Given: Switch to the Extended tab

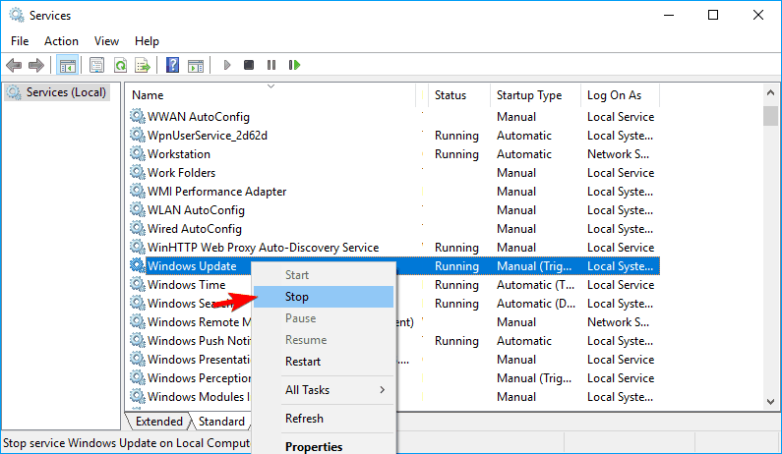Looking at the screenshot, I should coord(158,422).
